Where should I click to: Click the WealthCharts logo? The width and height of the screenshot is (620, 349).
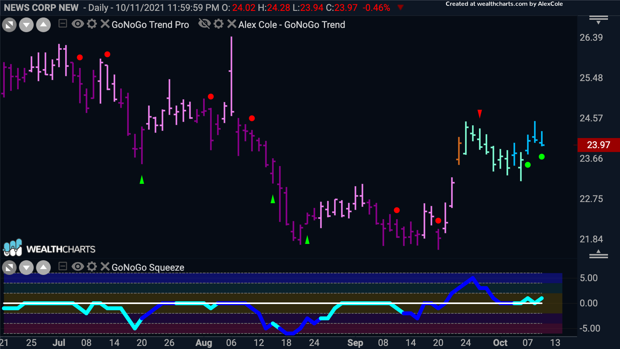tap(49, 248)
